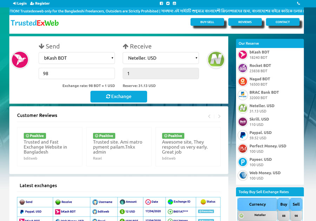316x221 pixels.
Task: Show next customer review with right chevron
Action: [x=219, y=116]
